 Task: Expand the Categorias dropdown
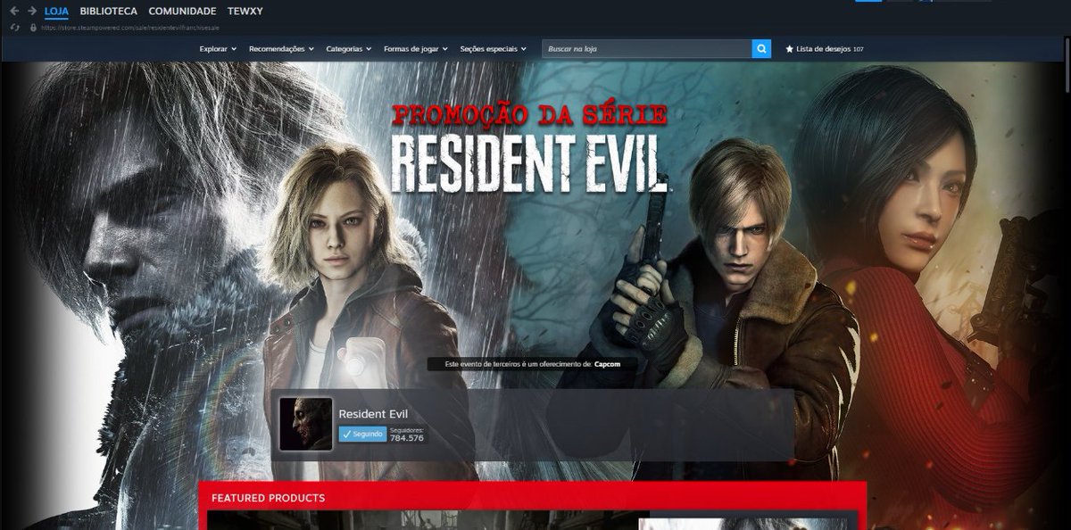(349, 49)
